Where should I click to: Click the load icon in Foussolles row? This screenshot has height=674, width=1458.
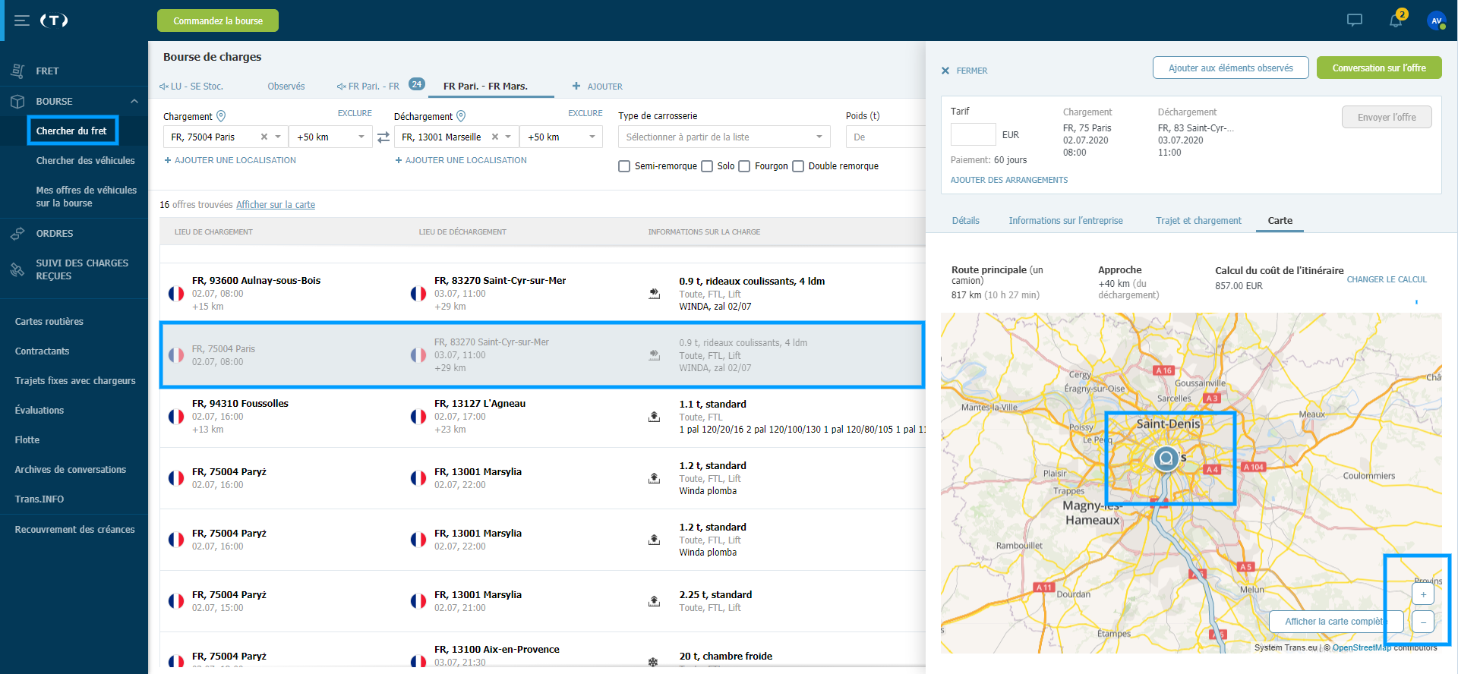point(654,416)
